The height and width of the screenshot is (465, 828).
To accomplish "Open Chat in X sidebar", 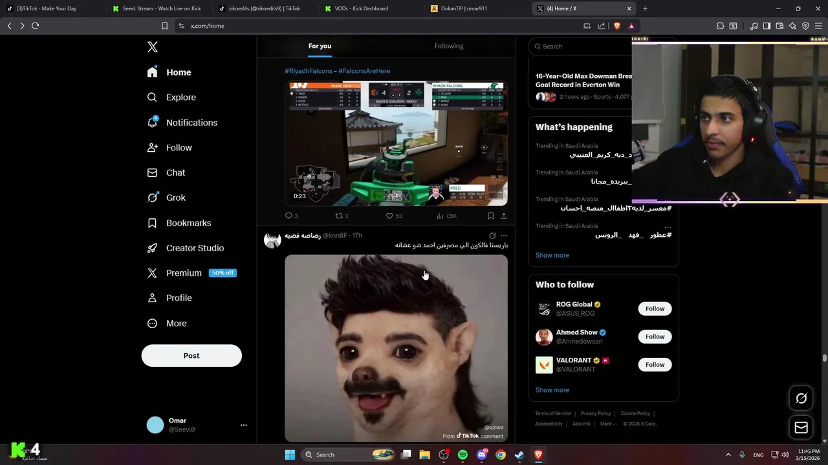I will point(166,173).
